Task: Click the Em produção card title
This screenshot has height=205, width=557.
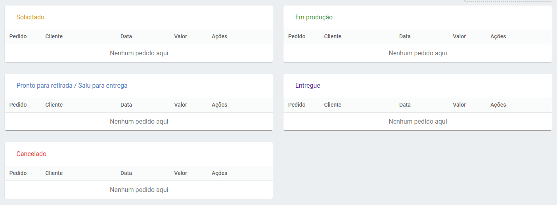Action: click(314, 17)
